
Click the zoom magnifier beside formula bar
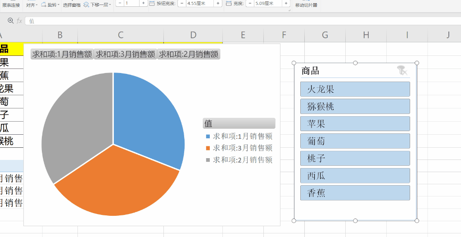click(11, 21)
